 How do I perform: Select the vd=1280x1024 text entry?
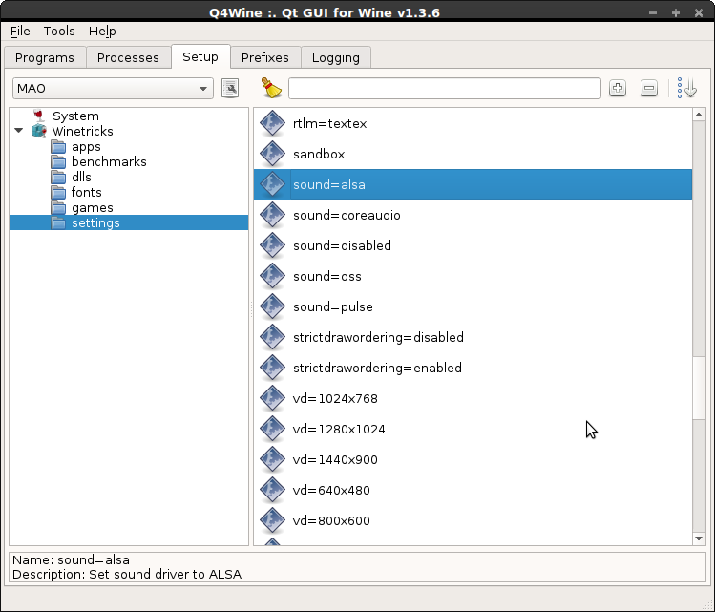[339, 429]
